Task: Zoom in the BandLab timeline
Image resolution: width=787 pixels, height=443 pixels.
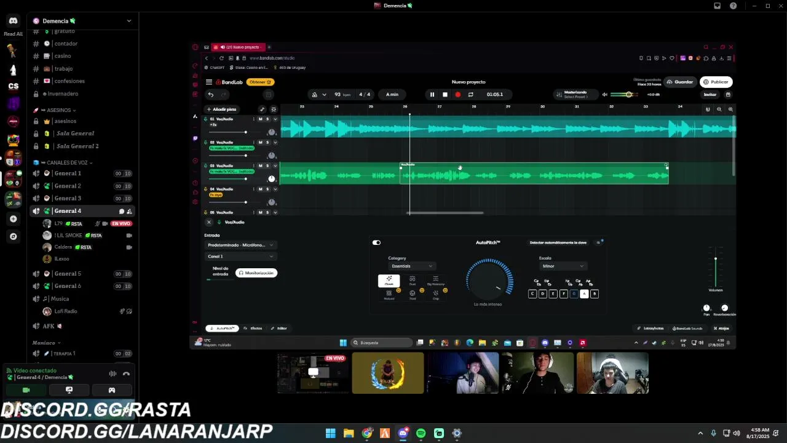Action: pos(730,110)
